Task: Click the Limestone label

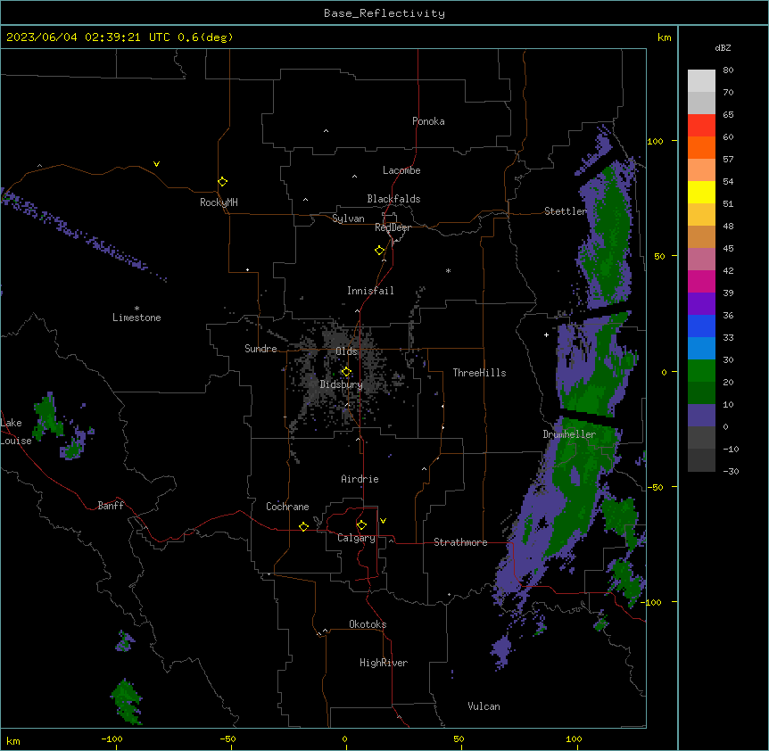Action: point(136,318)
